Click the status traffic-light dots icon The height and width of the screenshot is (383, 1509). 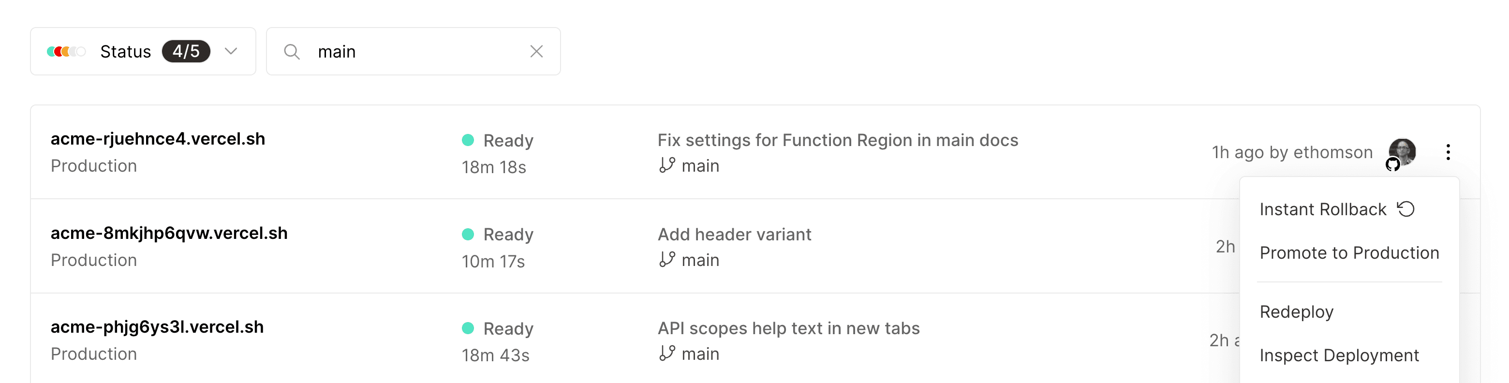pyautogui.click(x=64, y=51)
